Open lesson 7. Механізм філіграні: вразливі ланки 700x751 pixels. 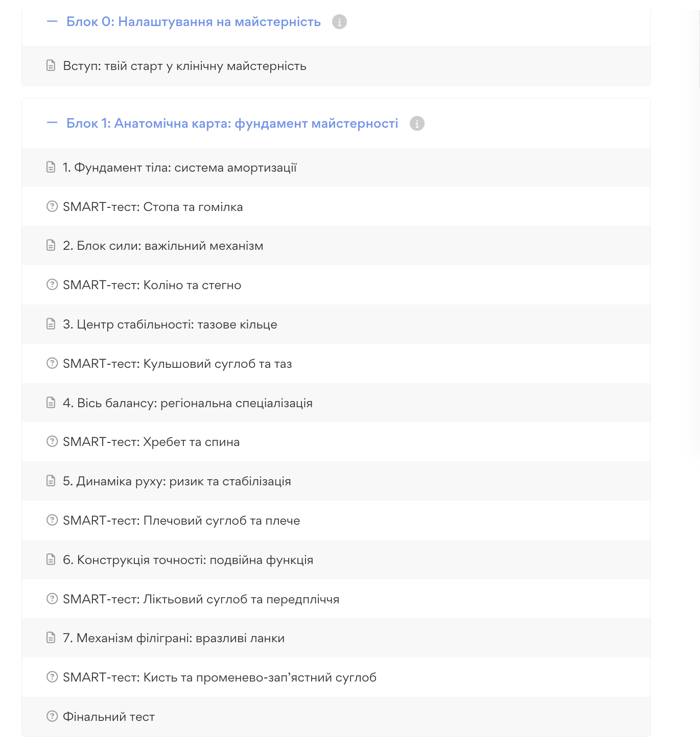pyautogui.click(x=173, y=638)
